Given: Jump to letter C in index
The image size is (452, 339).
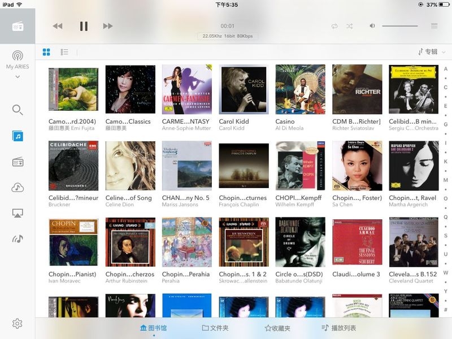Looking at the screenshot, I should [446, 88].
